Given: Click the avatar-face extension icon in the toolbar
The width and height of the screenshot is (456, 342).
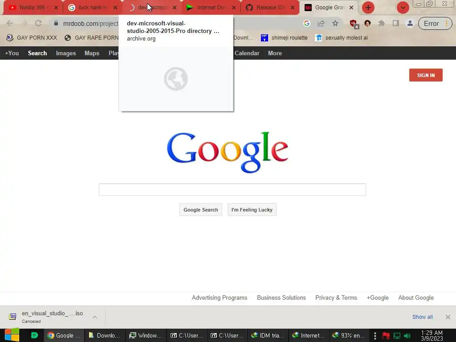Looking at the screenshot, I should pos(367,23).
